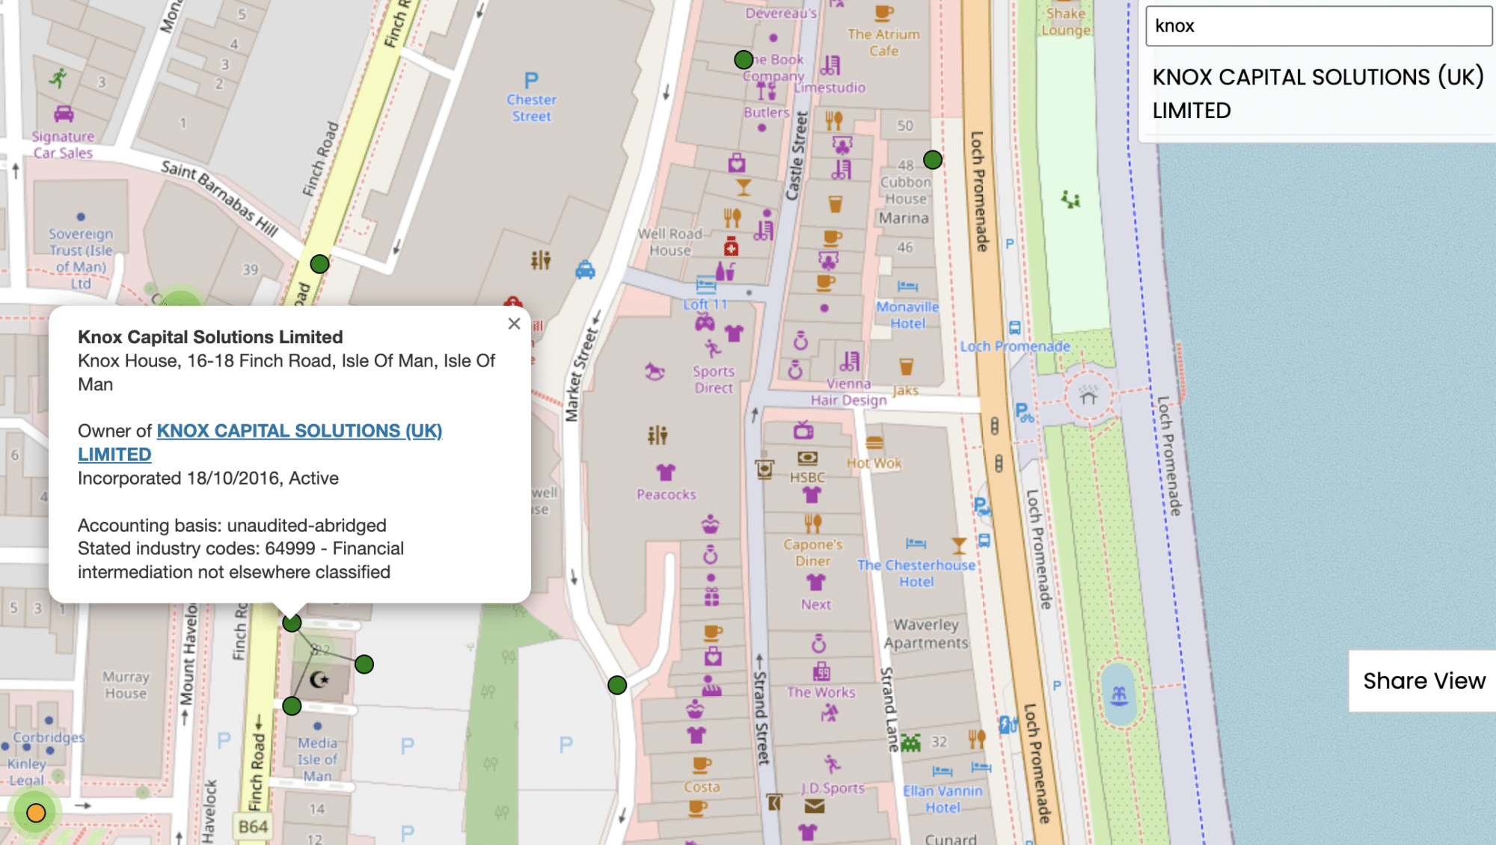Click the green marker under the popup pointer

[292, 622]
